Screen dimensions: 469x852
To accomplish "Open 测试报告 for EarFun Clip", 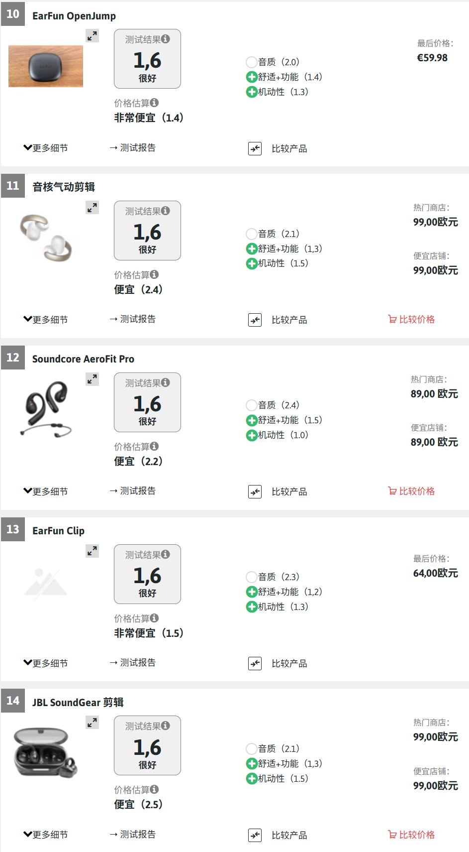I will (x=133, y=663).
